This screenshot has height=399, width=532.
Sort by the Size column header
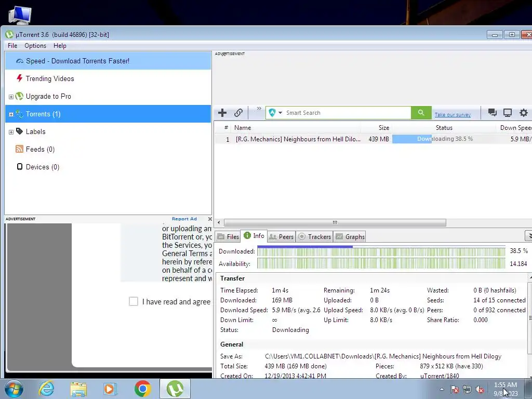(x=377, y=128)
